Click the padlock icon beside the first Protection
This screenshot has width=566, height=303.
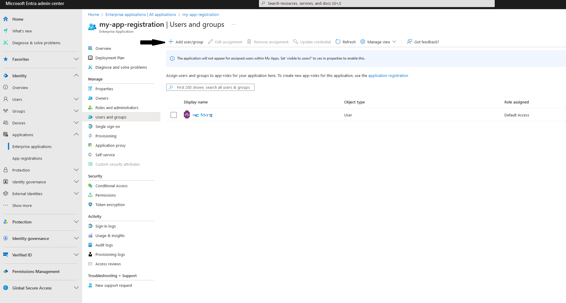coord(6,170)
